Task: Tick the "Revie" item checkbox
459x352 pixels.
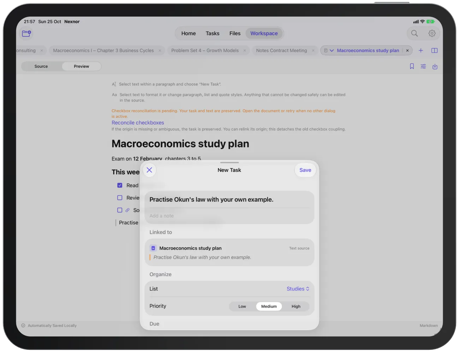Action: 120,198
